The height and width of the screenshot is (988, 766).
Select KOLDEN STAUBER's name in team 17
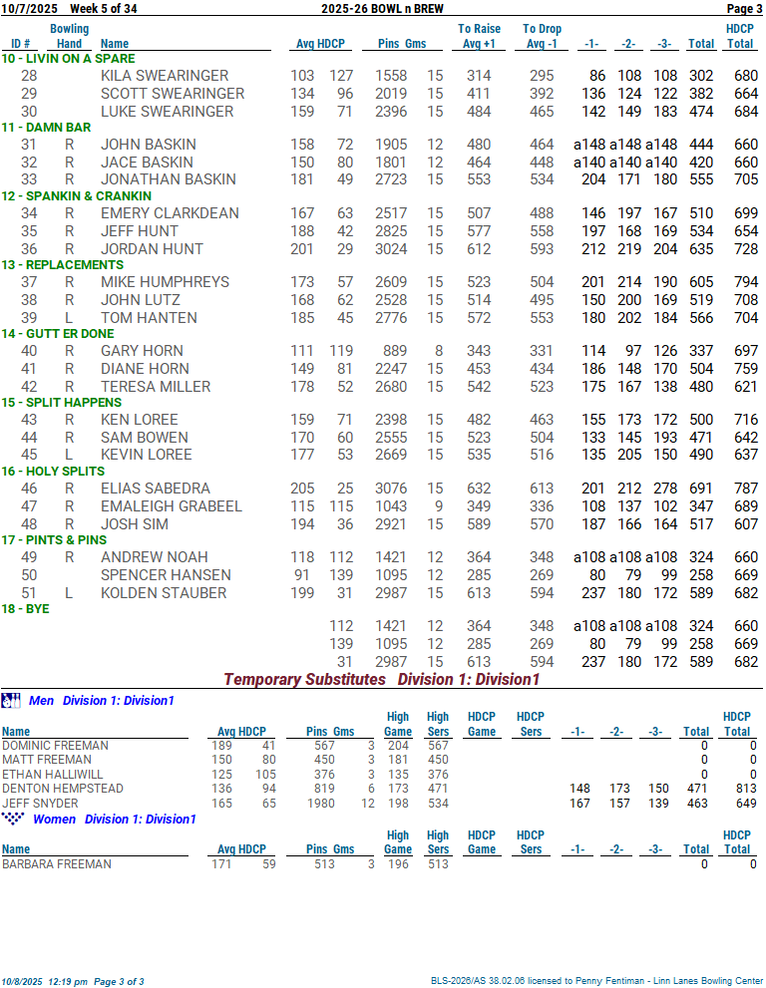point(163,593)
